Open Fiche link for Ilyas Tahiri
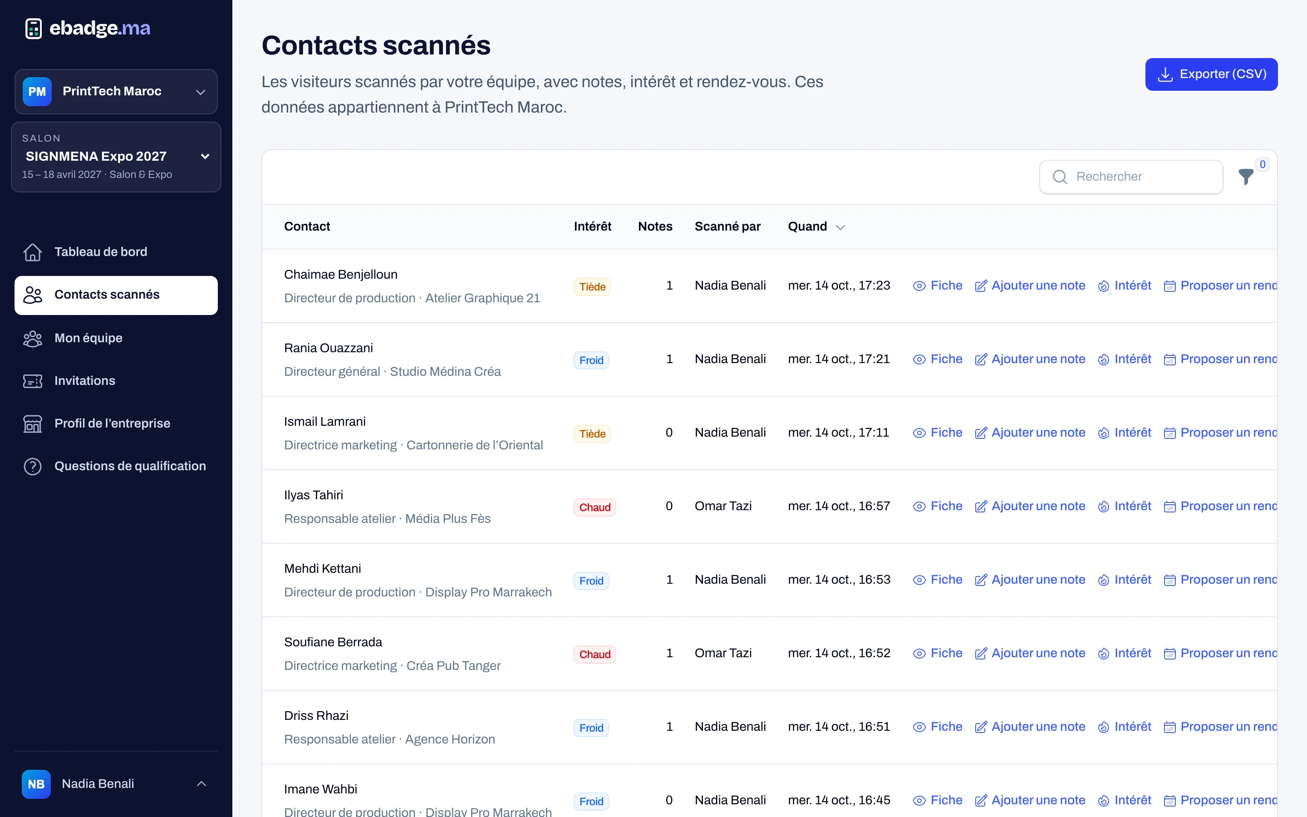The image size is (1307, 817). click(938, 506)
